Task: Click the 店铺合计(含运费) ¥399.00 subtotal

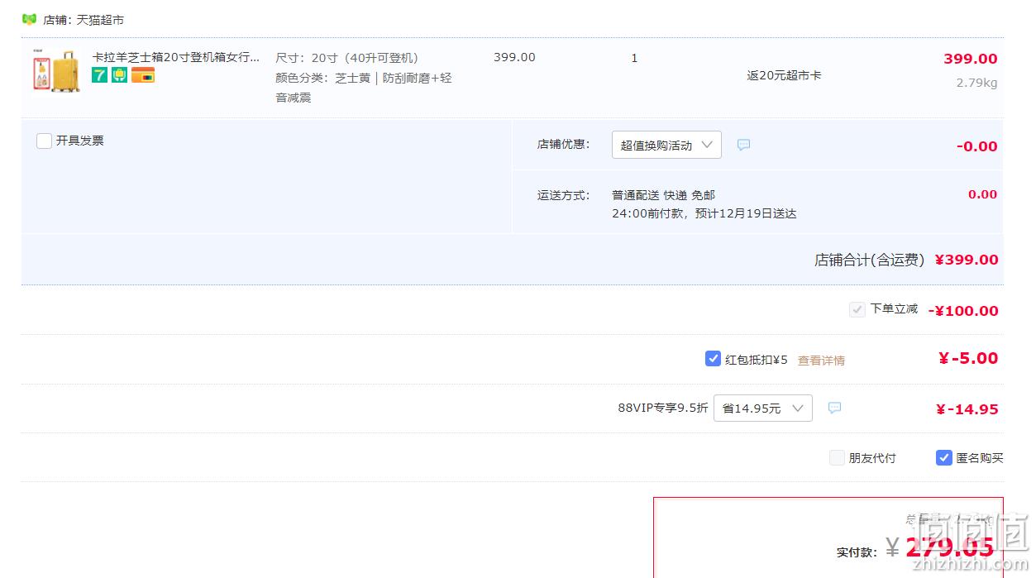Action: 906,260
